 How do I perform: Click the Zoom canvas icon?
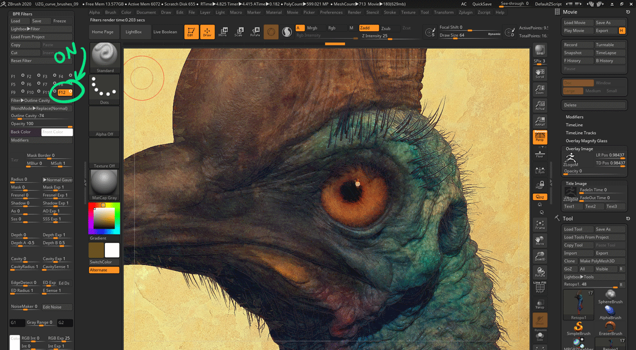540,89
